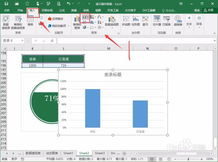Add a new sheet with the plus icon
The height and width of the screenshot is (162, 218).
tap(124, 153)
